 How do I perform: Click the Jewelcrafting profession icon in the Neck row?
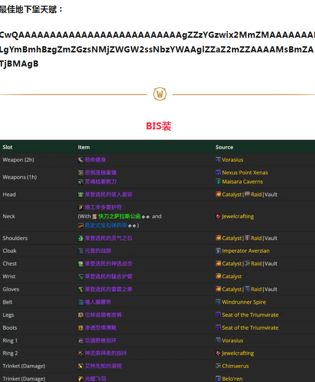coord(218,216)
